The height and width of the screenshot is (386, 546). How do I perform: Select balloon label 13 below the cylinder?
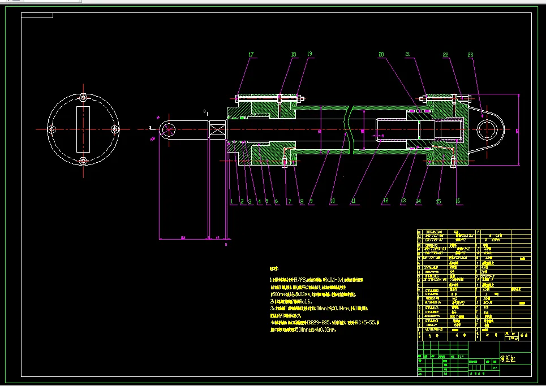[x=403, y=201]
